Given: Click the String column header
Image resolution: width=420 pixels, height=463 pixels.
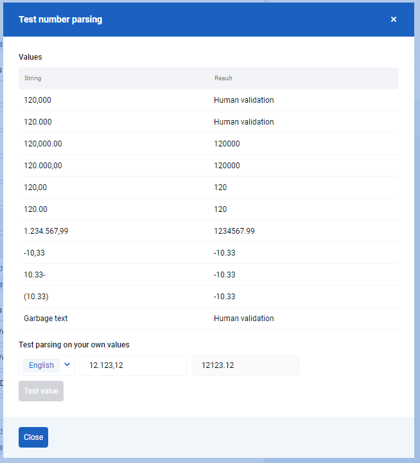Looking at the screenshot, I should point(33,78).
